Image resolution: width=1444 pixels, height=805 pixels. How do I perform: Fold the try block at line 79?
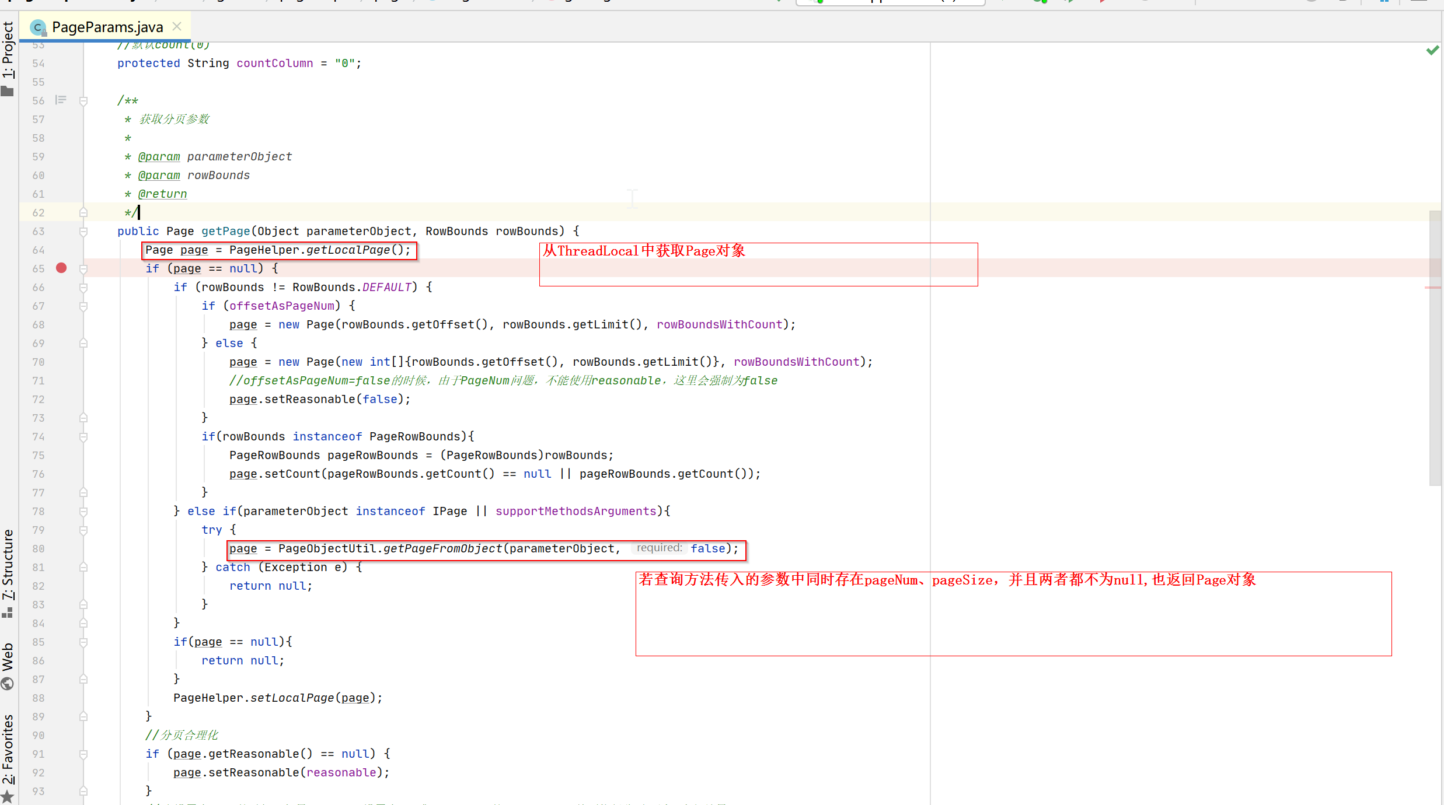[83, 530]
